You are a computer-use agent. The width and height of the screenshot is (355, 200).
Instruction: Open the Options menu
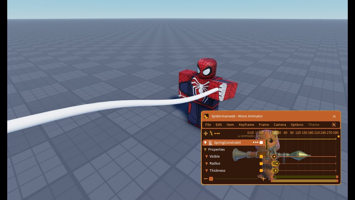coord(297,125)
